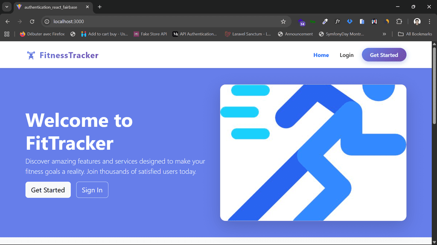The width and height of the screenshot is (437, 245).
Task: Open the All Bookmarks folder
Action: click(x=415, y=34)
